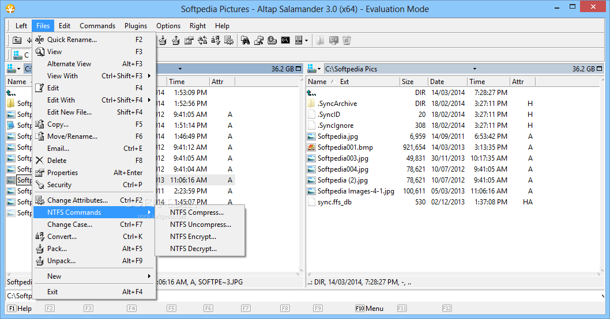Open left panel path history dropdown
610x319 pixels.
[x=180, y=69]
